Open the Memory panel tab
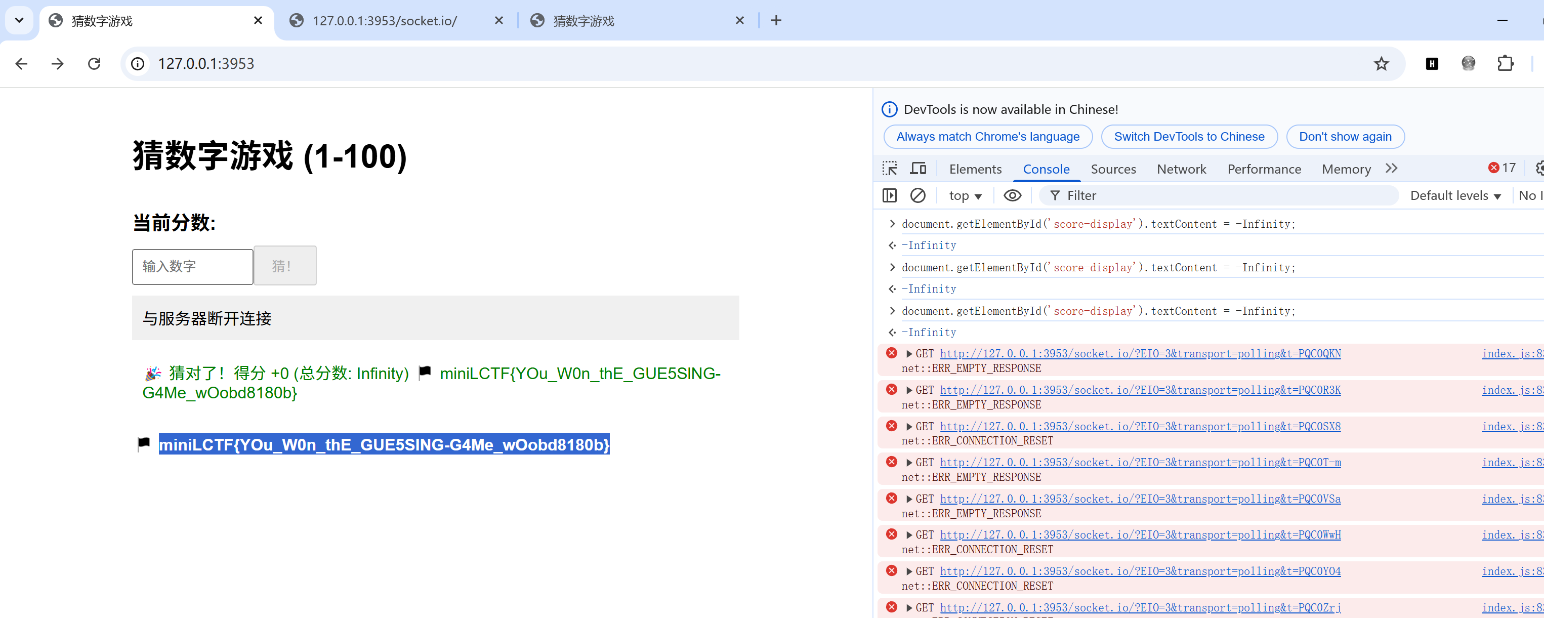Viewport: 1544px width, 618px height. 1346,169
